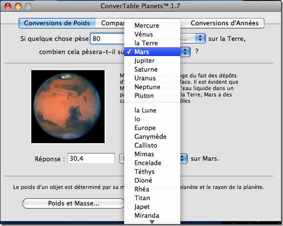This screenshot has width=283, height=226.
Task: Open the partly hidden Compar… tab
Action: pos(110,23)
